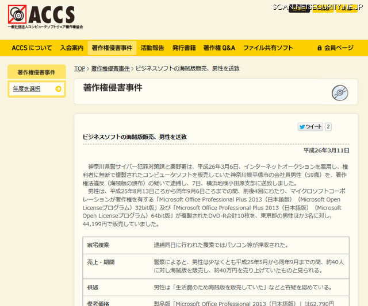Click the CD disc icon in header
The width and height of the screenshot is (368, 306).
[340, 92]
